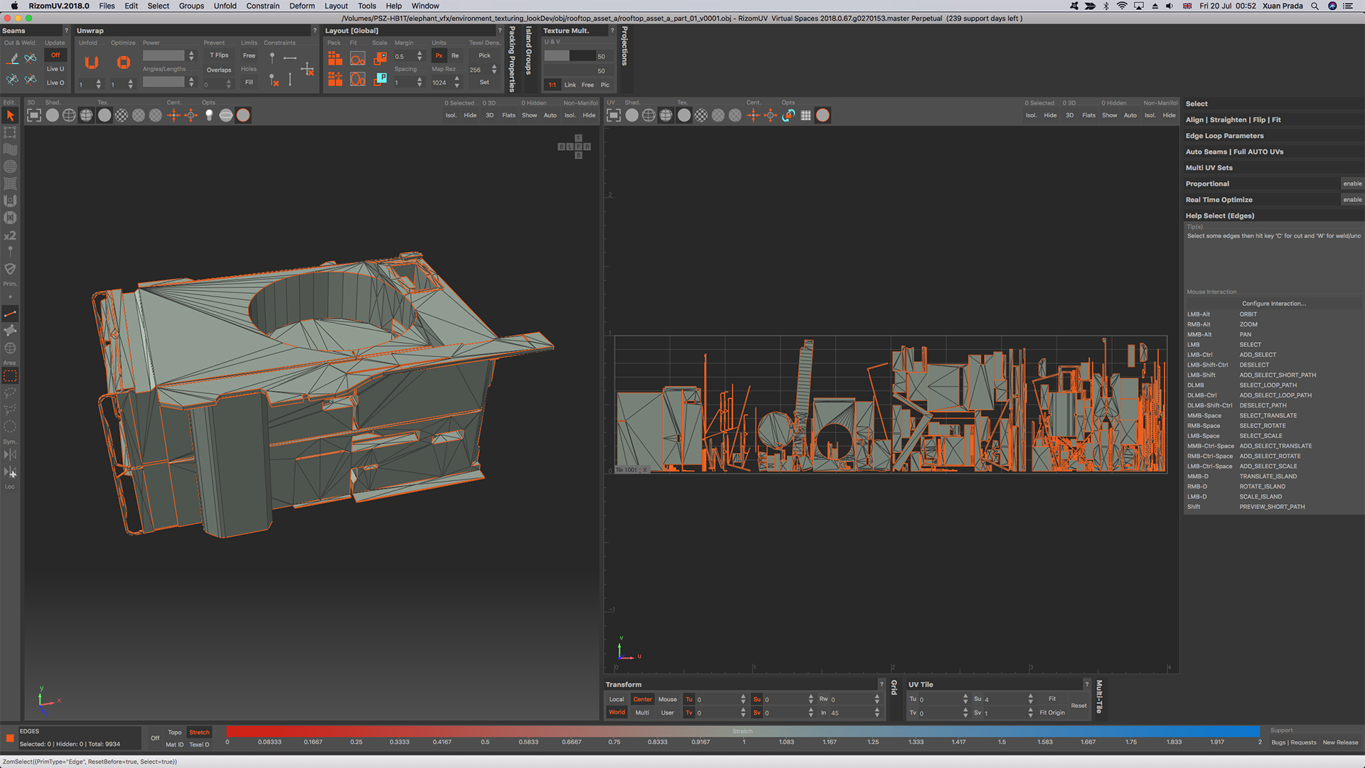The image size is (1365, 768).
Task: Click enable button for Proportional
Action: tap(1352, 183)
